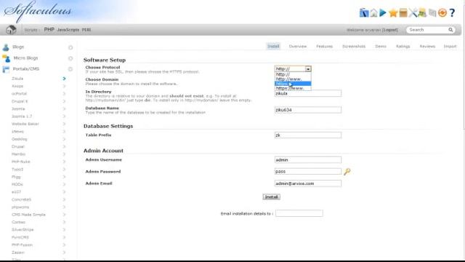Viewport: 465px width, 262px height.
Task: Click arrow icon next to Website Baker
Action: click(x=64, y=124)
